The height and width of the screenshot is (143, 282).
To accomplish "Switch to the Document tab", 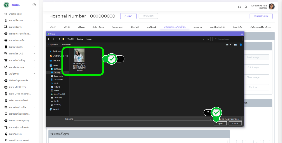I will (x=117, y=27).
